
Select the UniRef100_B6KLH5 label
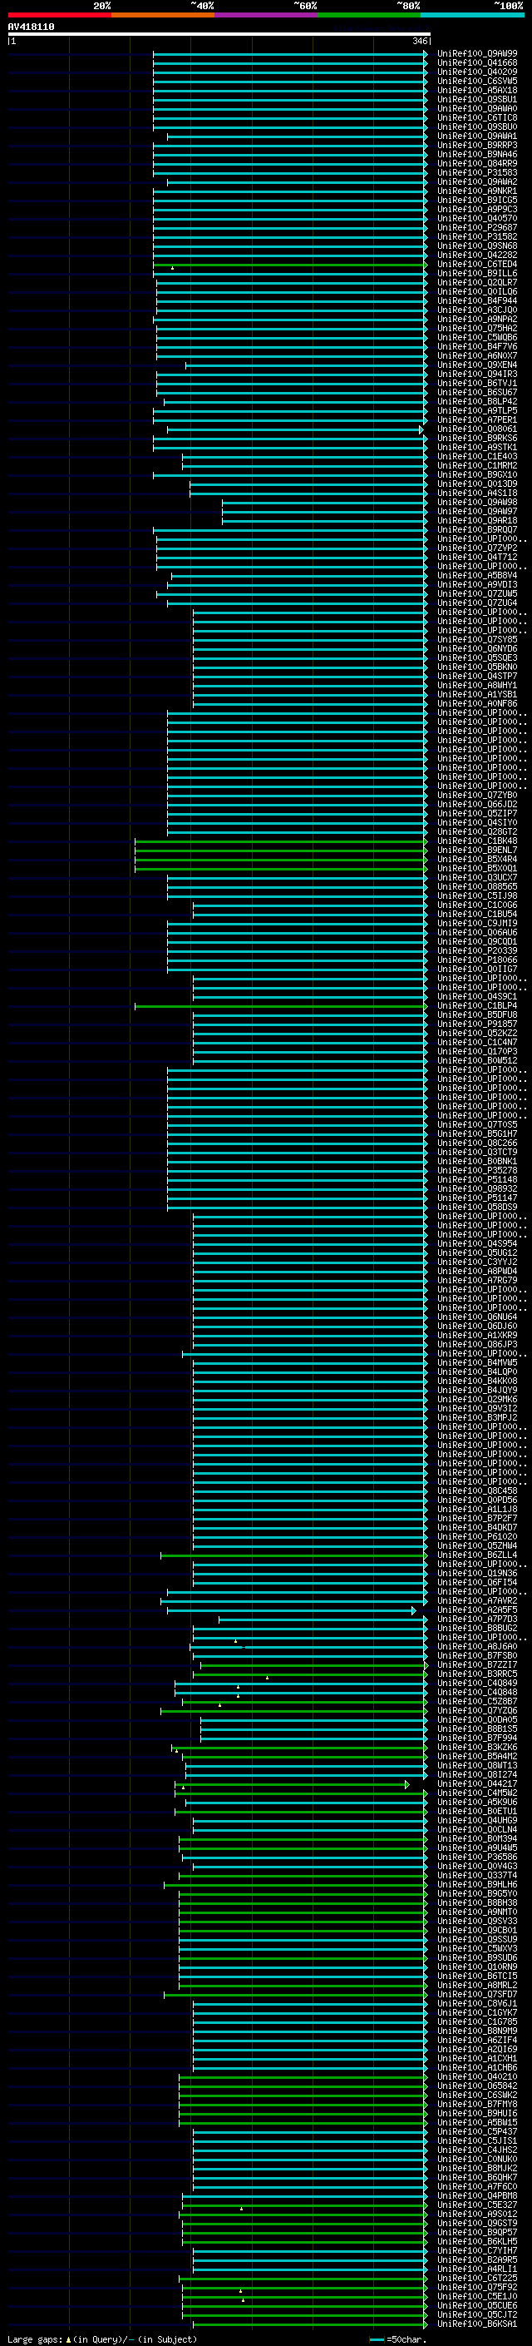pos(476,2241)
